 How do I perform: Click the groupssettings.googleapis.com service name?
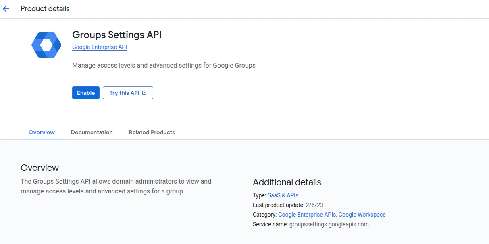329,224
